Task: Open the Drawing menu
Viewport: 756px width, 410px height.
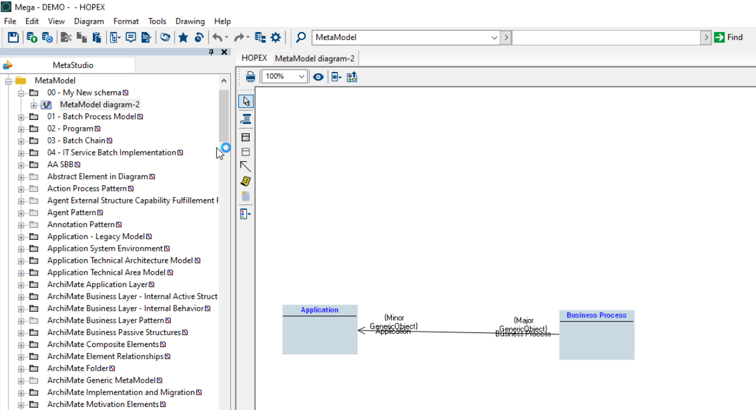Action: (x=190, y=21)
